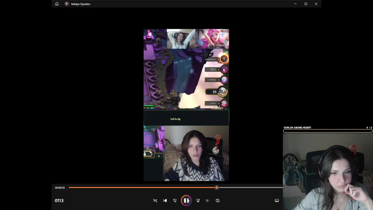Open the mini player view

277,201
